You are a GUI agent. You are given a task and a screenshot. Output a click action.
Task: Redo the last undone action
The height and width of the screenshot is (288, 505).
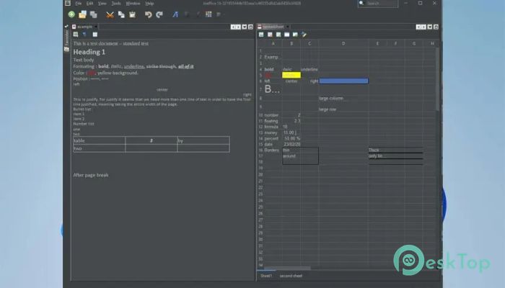pos(159,14)
